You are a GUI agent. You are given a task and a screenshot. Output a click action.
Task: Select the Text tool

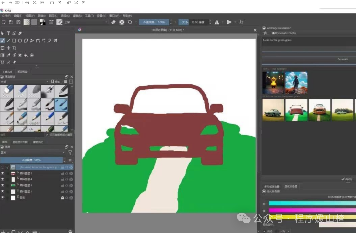coord(8,33)
